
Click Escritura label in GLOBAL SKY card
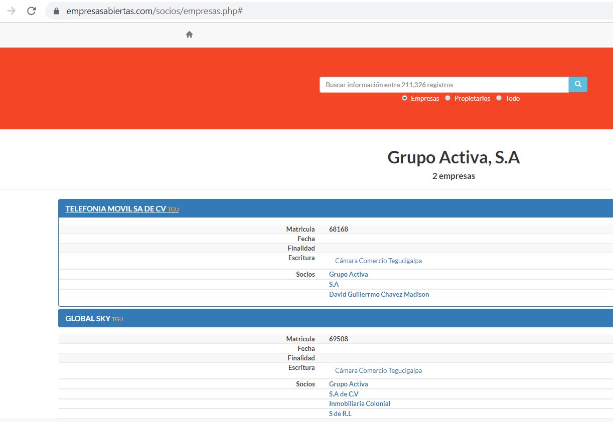pos(301,367)
